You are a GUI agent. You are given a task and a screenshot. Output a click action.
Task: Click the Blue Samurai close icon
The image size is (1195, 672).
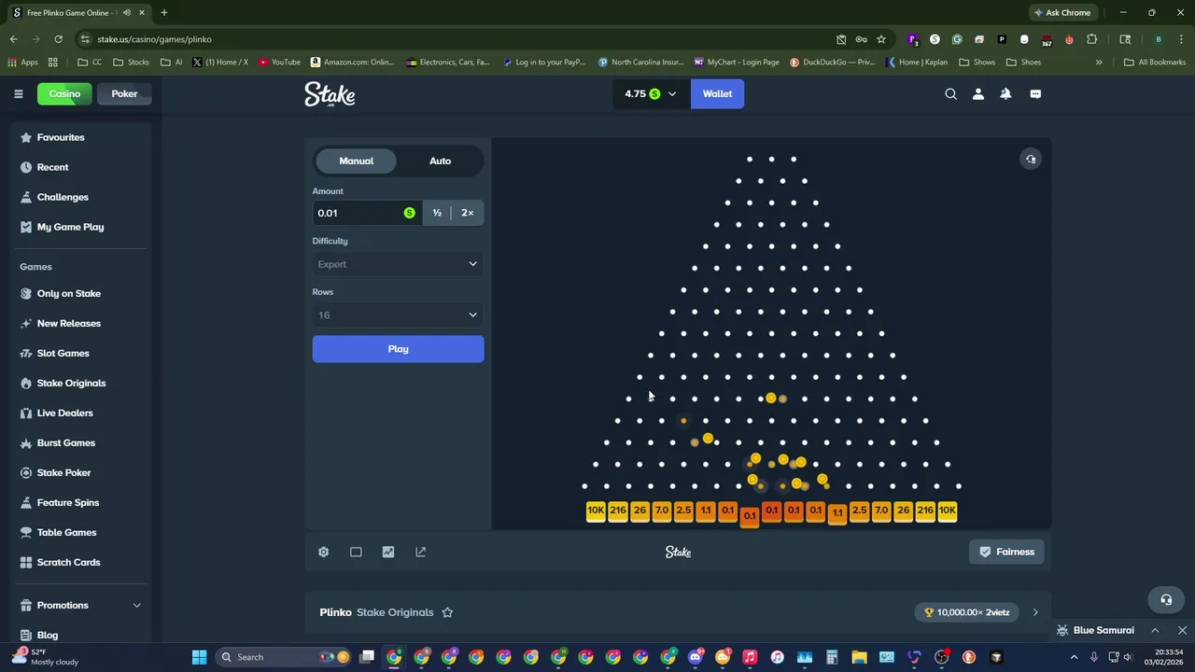click(x=1182, y=630)
